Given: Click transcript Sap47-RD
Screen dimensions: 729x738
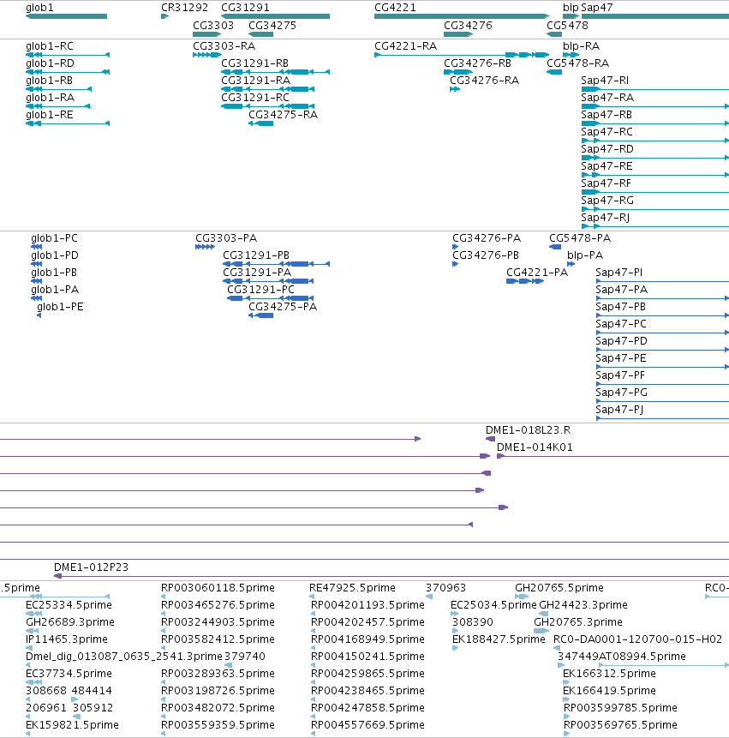Looking at the screenshot, I should point(607,149).
